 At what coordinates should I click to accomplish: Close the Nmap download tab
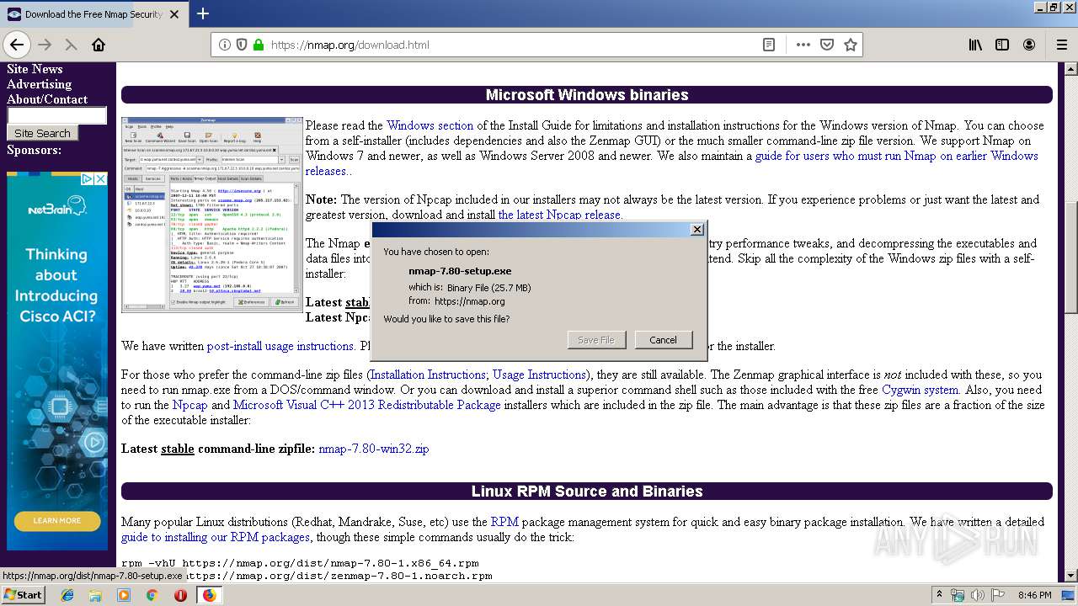click(174, 14)
